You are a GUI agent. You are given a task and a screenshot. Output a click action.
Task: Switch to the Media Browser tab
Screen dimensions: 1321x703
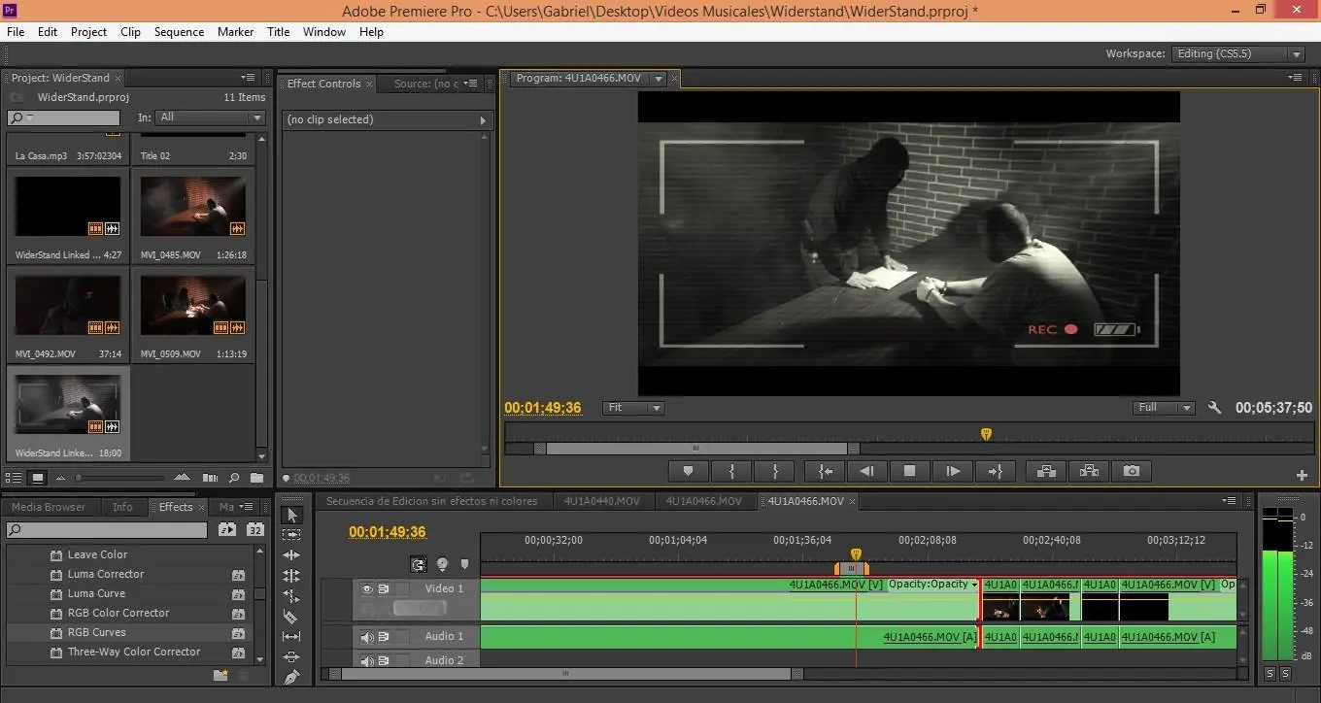point(49,507)
